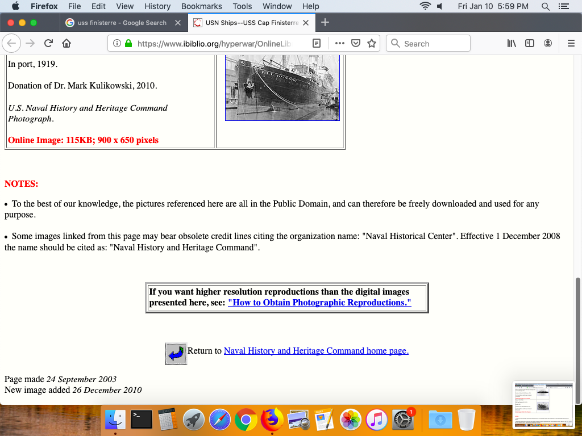This screenshot has width=582, height=436.
Task: Save page to Pocket
Action: click(356, 44)
